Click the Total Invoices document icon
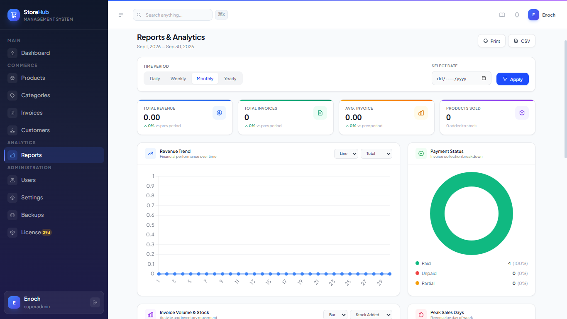The image size is (567, 319). [x=320, y=113]
